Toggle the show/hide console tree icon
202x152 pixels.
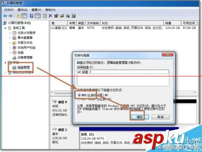24,16
